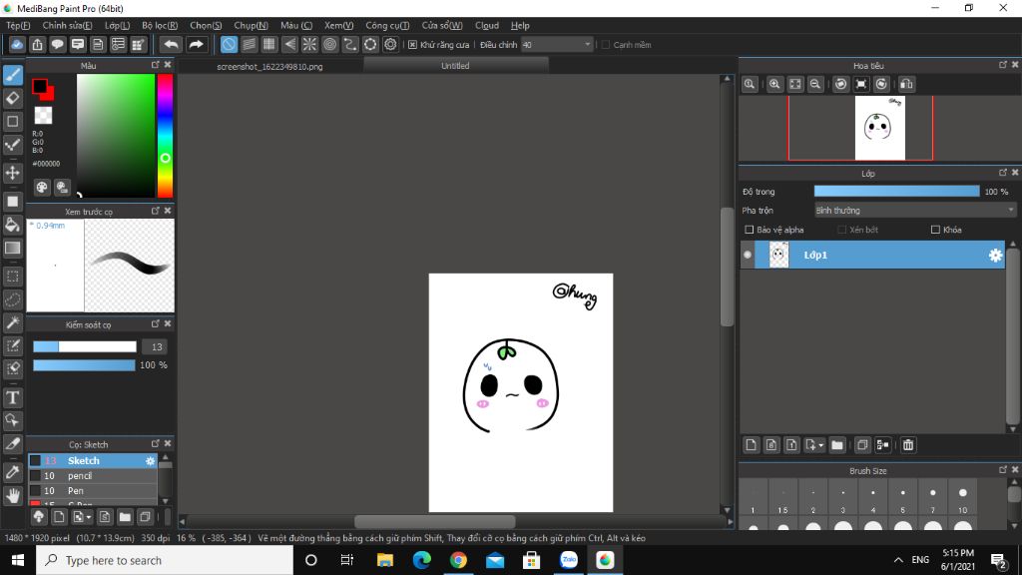This screenshot has width=1022, height=575.
Task: Zoom out on the navigator
Action: (815, 84)
